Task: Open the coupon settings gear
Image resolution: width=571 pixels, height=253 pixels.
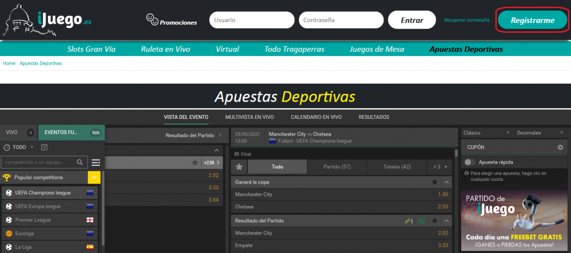Action: (560, 147)
